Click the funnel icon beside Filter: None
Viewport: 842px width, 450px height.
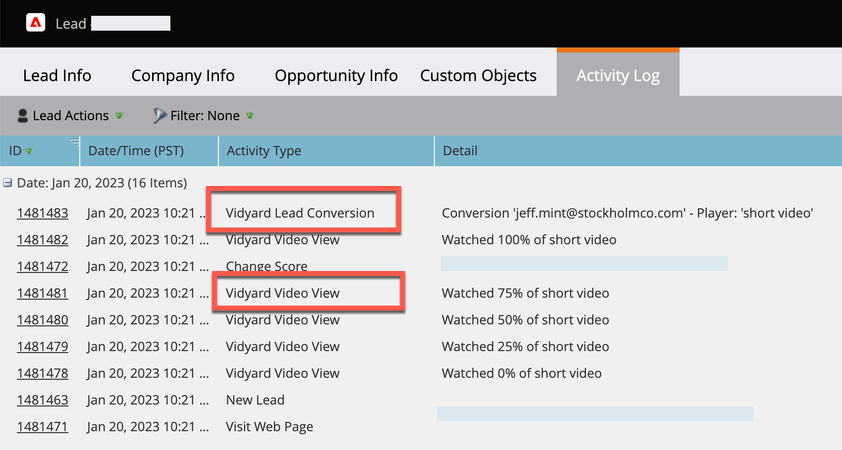click(x=159, y=115)
